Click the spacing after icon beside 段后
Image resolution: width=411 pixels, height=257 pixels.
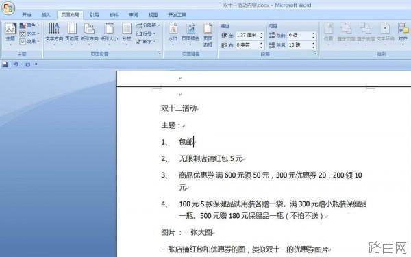click(272, 45)
